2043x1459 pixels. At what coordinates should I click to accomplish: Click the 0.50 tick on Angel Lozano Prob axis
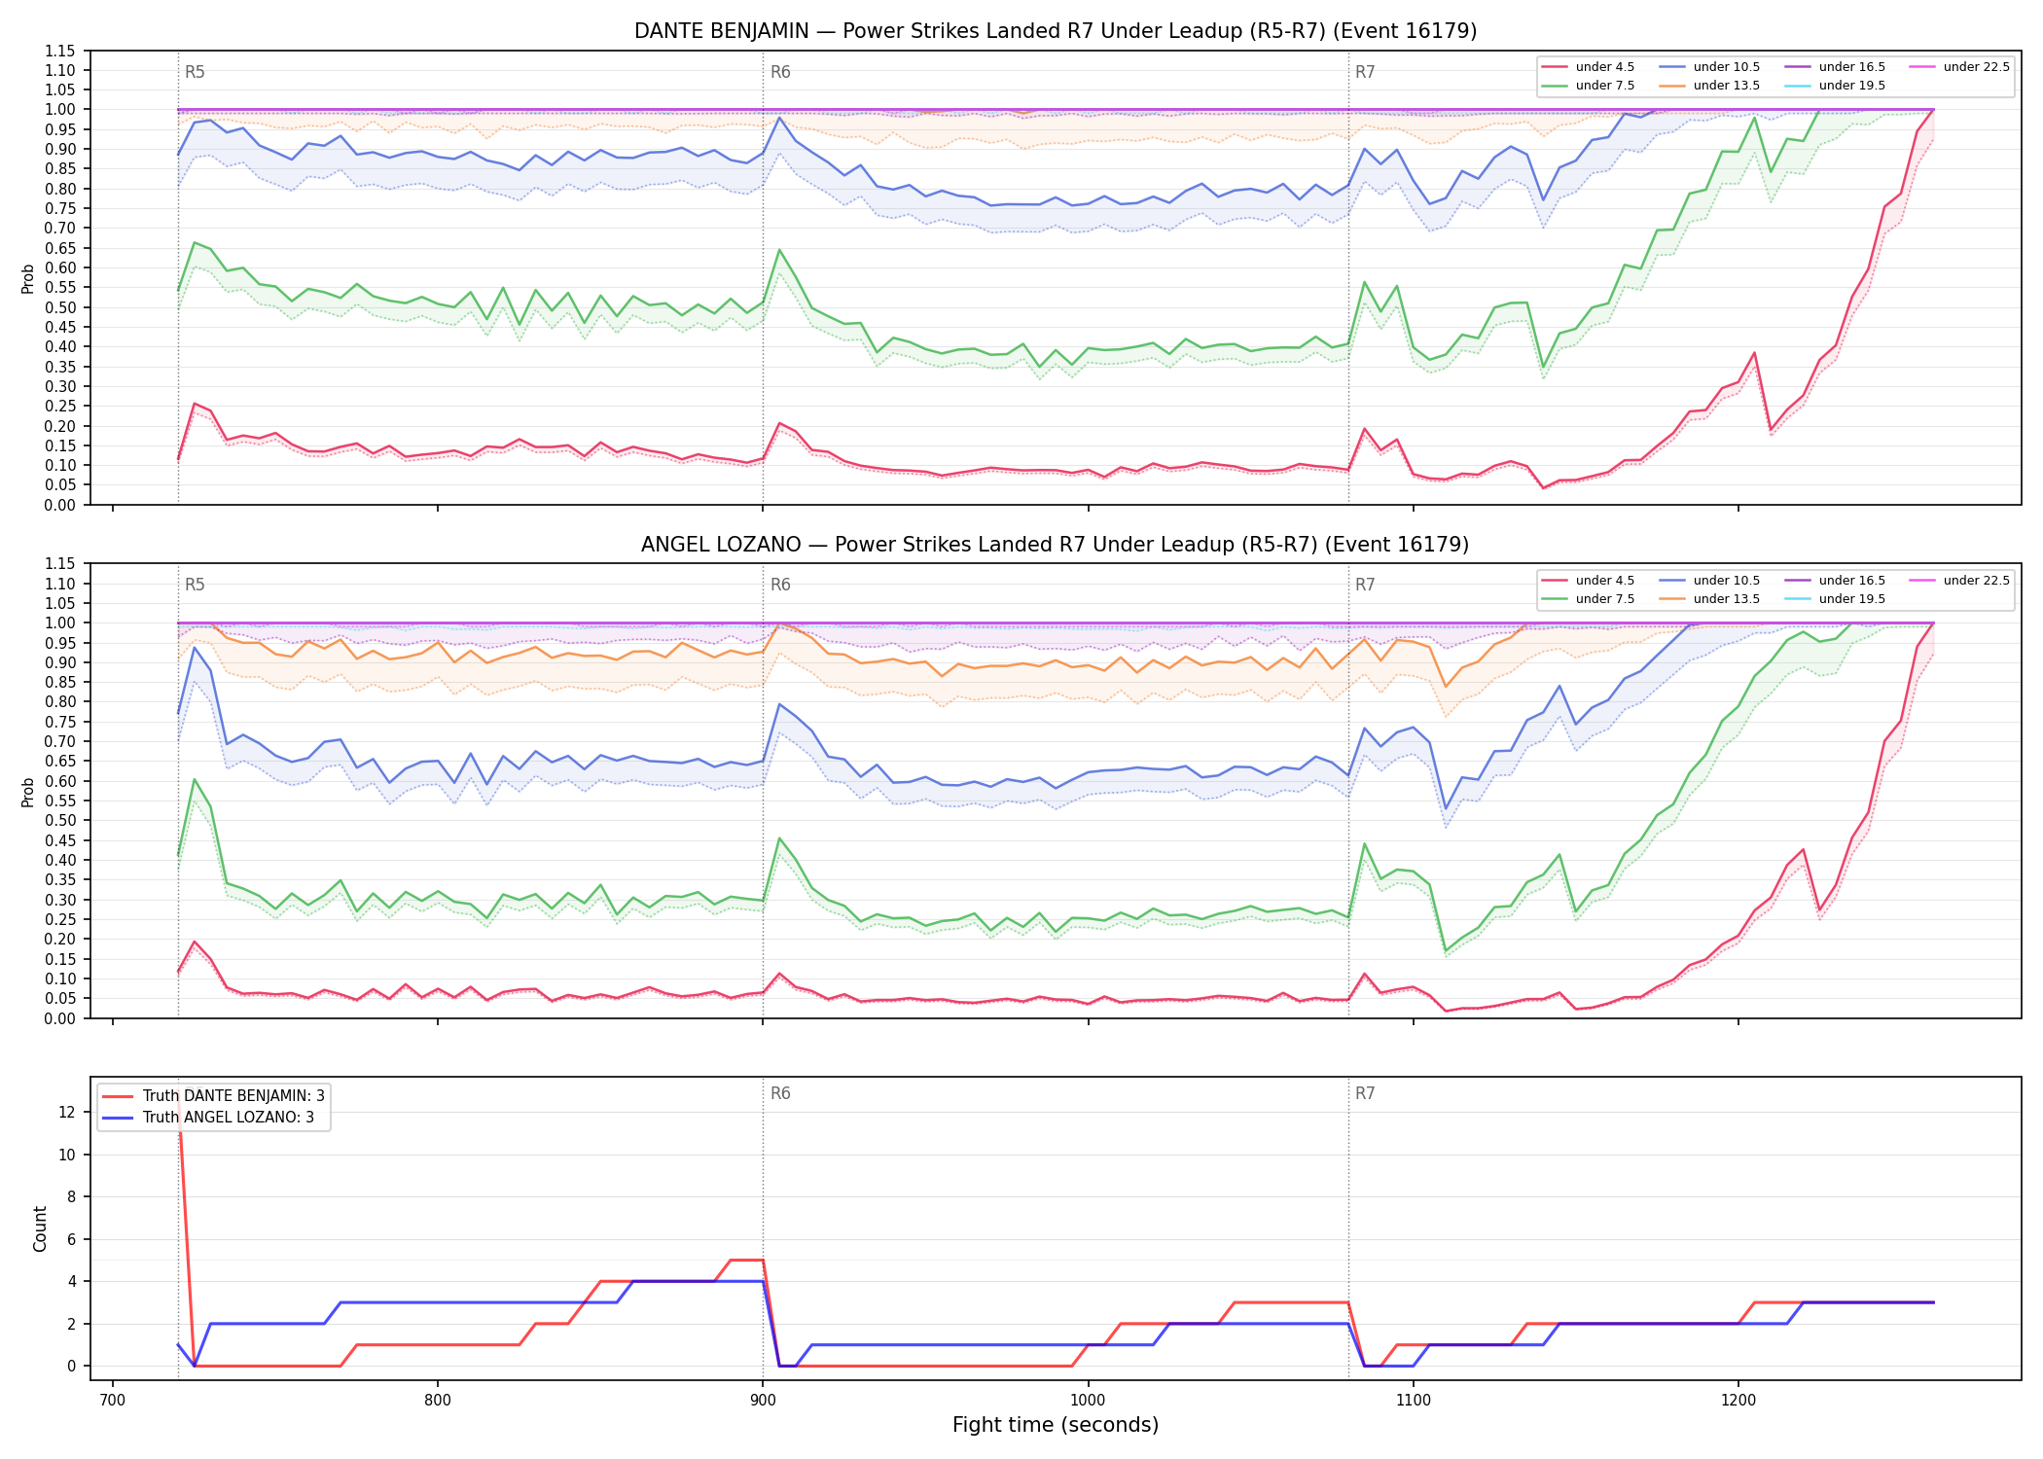click(60, 820)
